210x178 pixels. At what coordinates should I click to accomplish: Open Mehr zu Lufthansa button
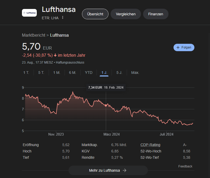(108, 170)
